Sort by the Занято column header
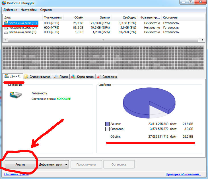The width and height of the screenshot is (208, 179). pos(98,18)
